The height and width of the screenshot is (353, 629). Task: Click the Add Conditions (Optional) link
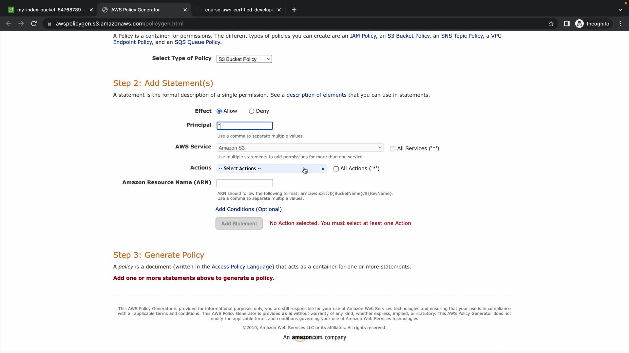[x=248, y=209]
